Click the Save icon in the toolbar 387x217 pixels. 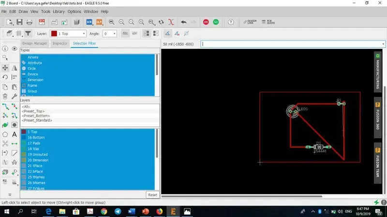(19, 22)
